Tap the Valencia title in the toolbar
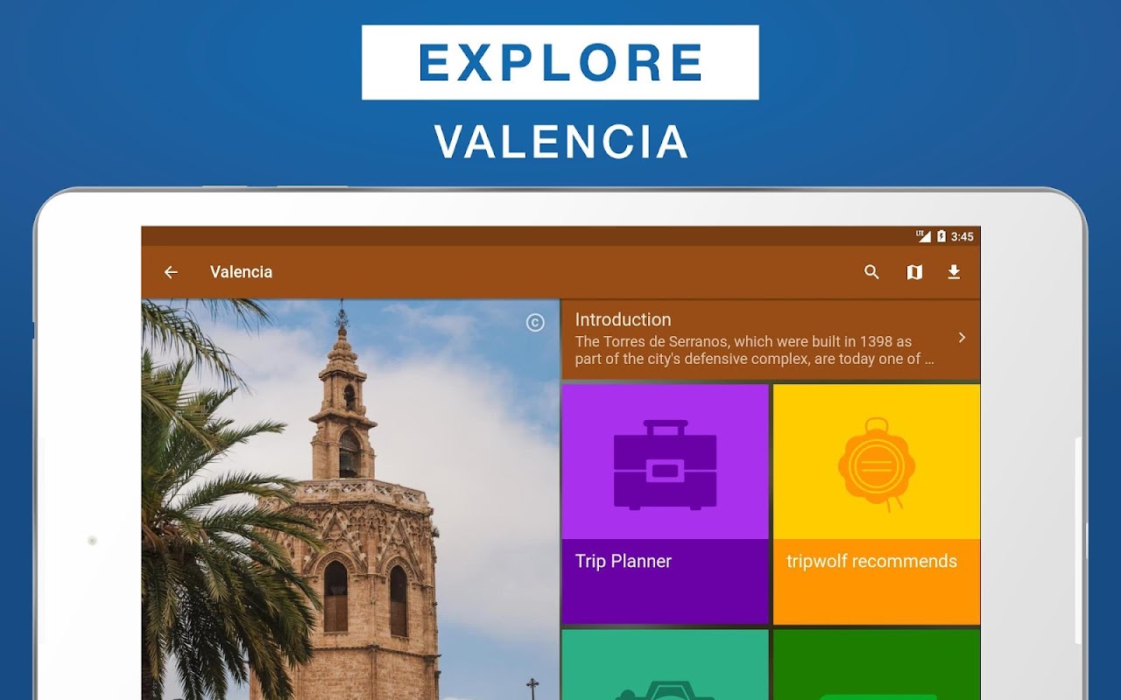 [241, 272]
